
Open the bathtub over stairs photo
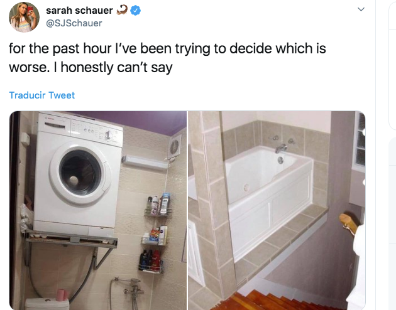(x=277, y=210)
